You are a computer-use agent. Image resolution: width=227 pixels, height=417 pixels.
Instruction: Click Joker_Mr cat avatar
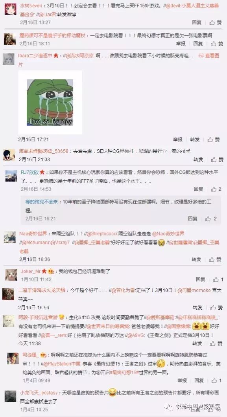click(11, 275)
